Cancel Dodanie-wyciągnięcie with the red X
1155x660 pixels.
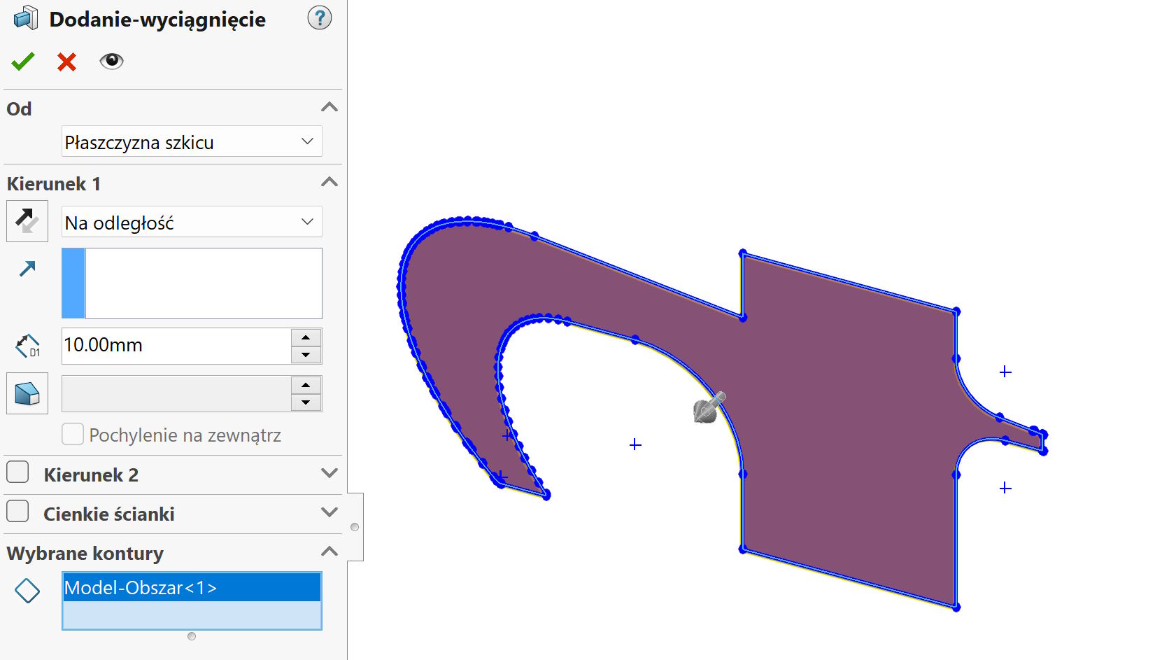coord(66,62)
